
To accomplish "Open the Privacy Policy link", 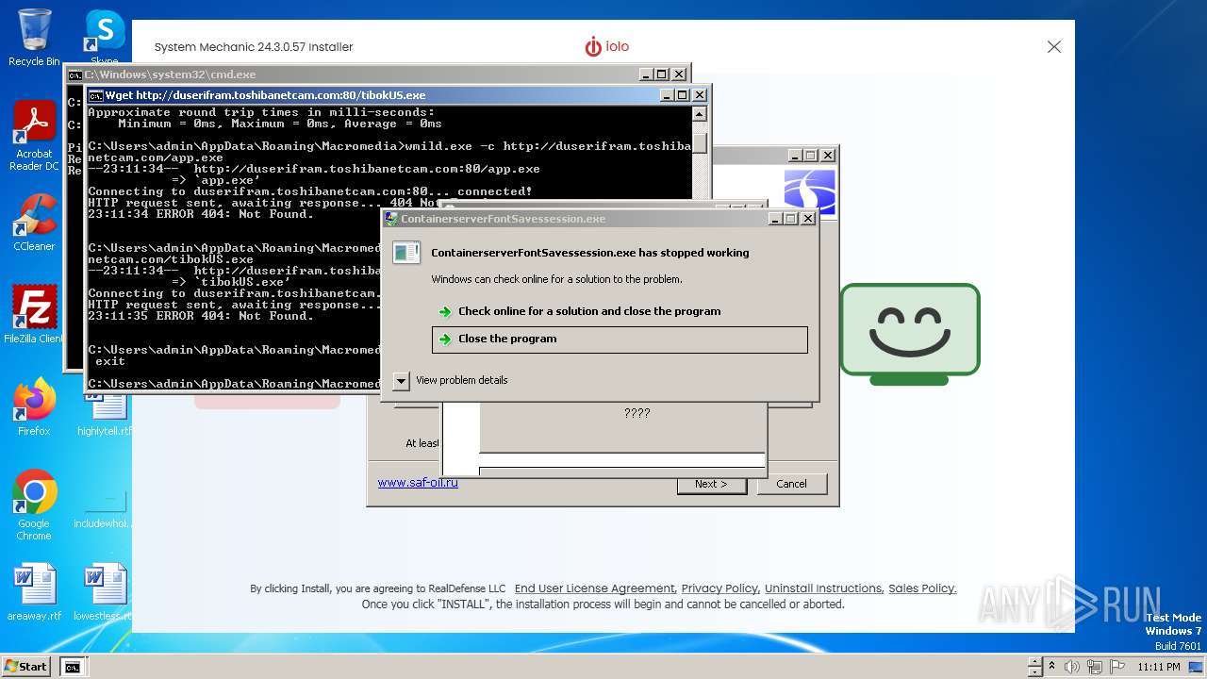I will pos(719,588).
